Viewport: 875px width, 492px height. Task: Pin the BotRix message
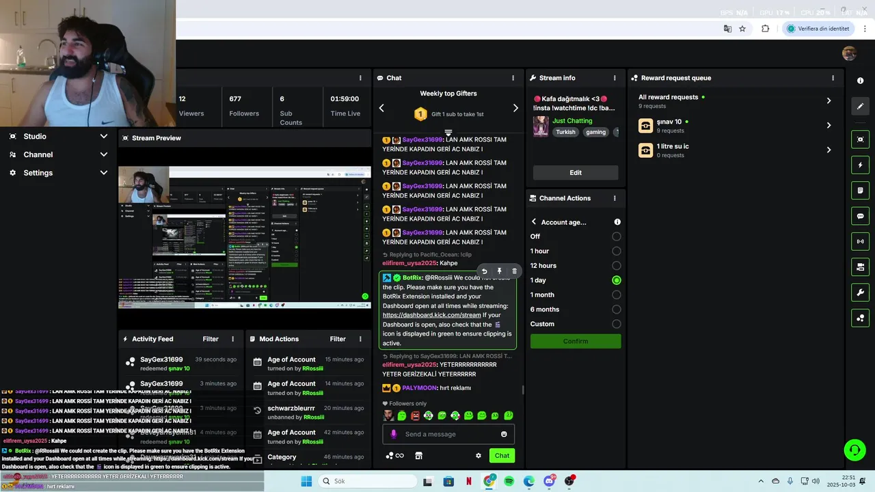[x=499, y=271]
